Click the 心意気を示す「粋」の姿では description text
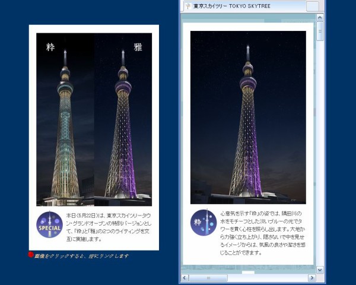The height and width of the screenshot is (285, 356). point(263,233)
